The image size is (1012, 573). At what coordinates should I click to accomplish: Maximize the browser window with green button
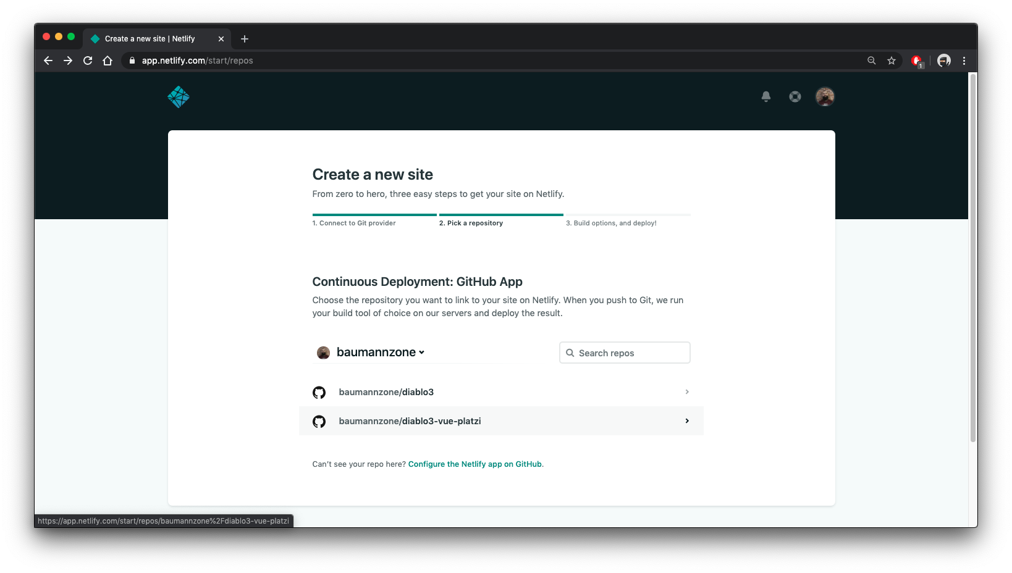(x=71, y=37)
